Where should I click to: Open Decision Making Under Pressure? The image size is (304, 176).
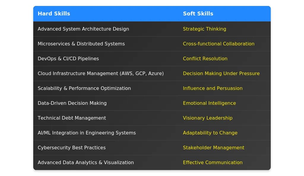(221, 74)
